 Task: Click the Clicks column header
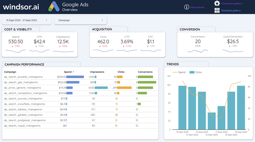[x=121, y=72]
